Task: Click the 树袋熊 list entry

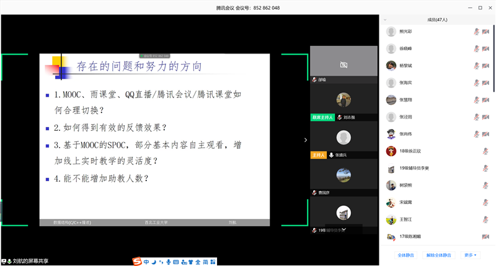Action: 438,185
